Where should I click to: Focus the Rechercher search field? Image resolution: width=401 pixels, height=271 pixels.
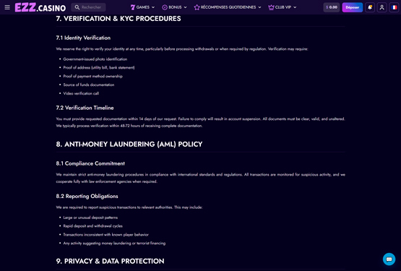[x=88, y=7]
